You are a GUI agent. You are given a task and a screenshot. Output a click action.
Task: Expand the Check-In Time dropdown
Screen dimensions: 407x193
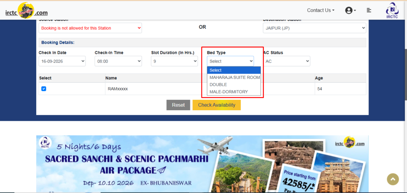[118, 61]
